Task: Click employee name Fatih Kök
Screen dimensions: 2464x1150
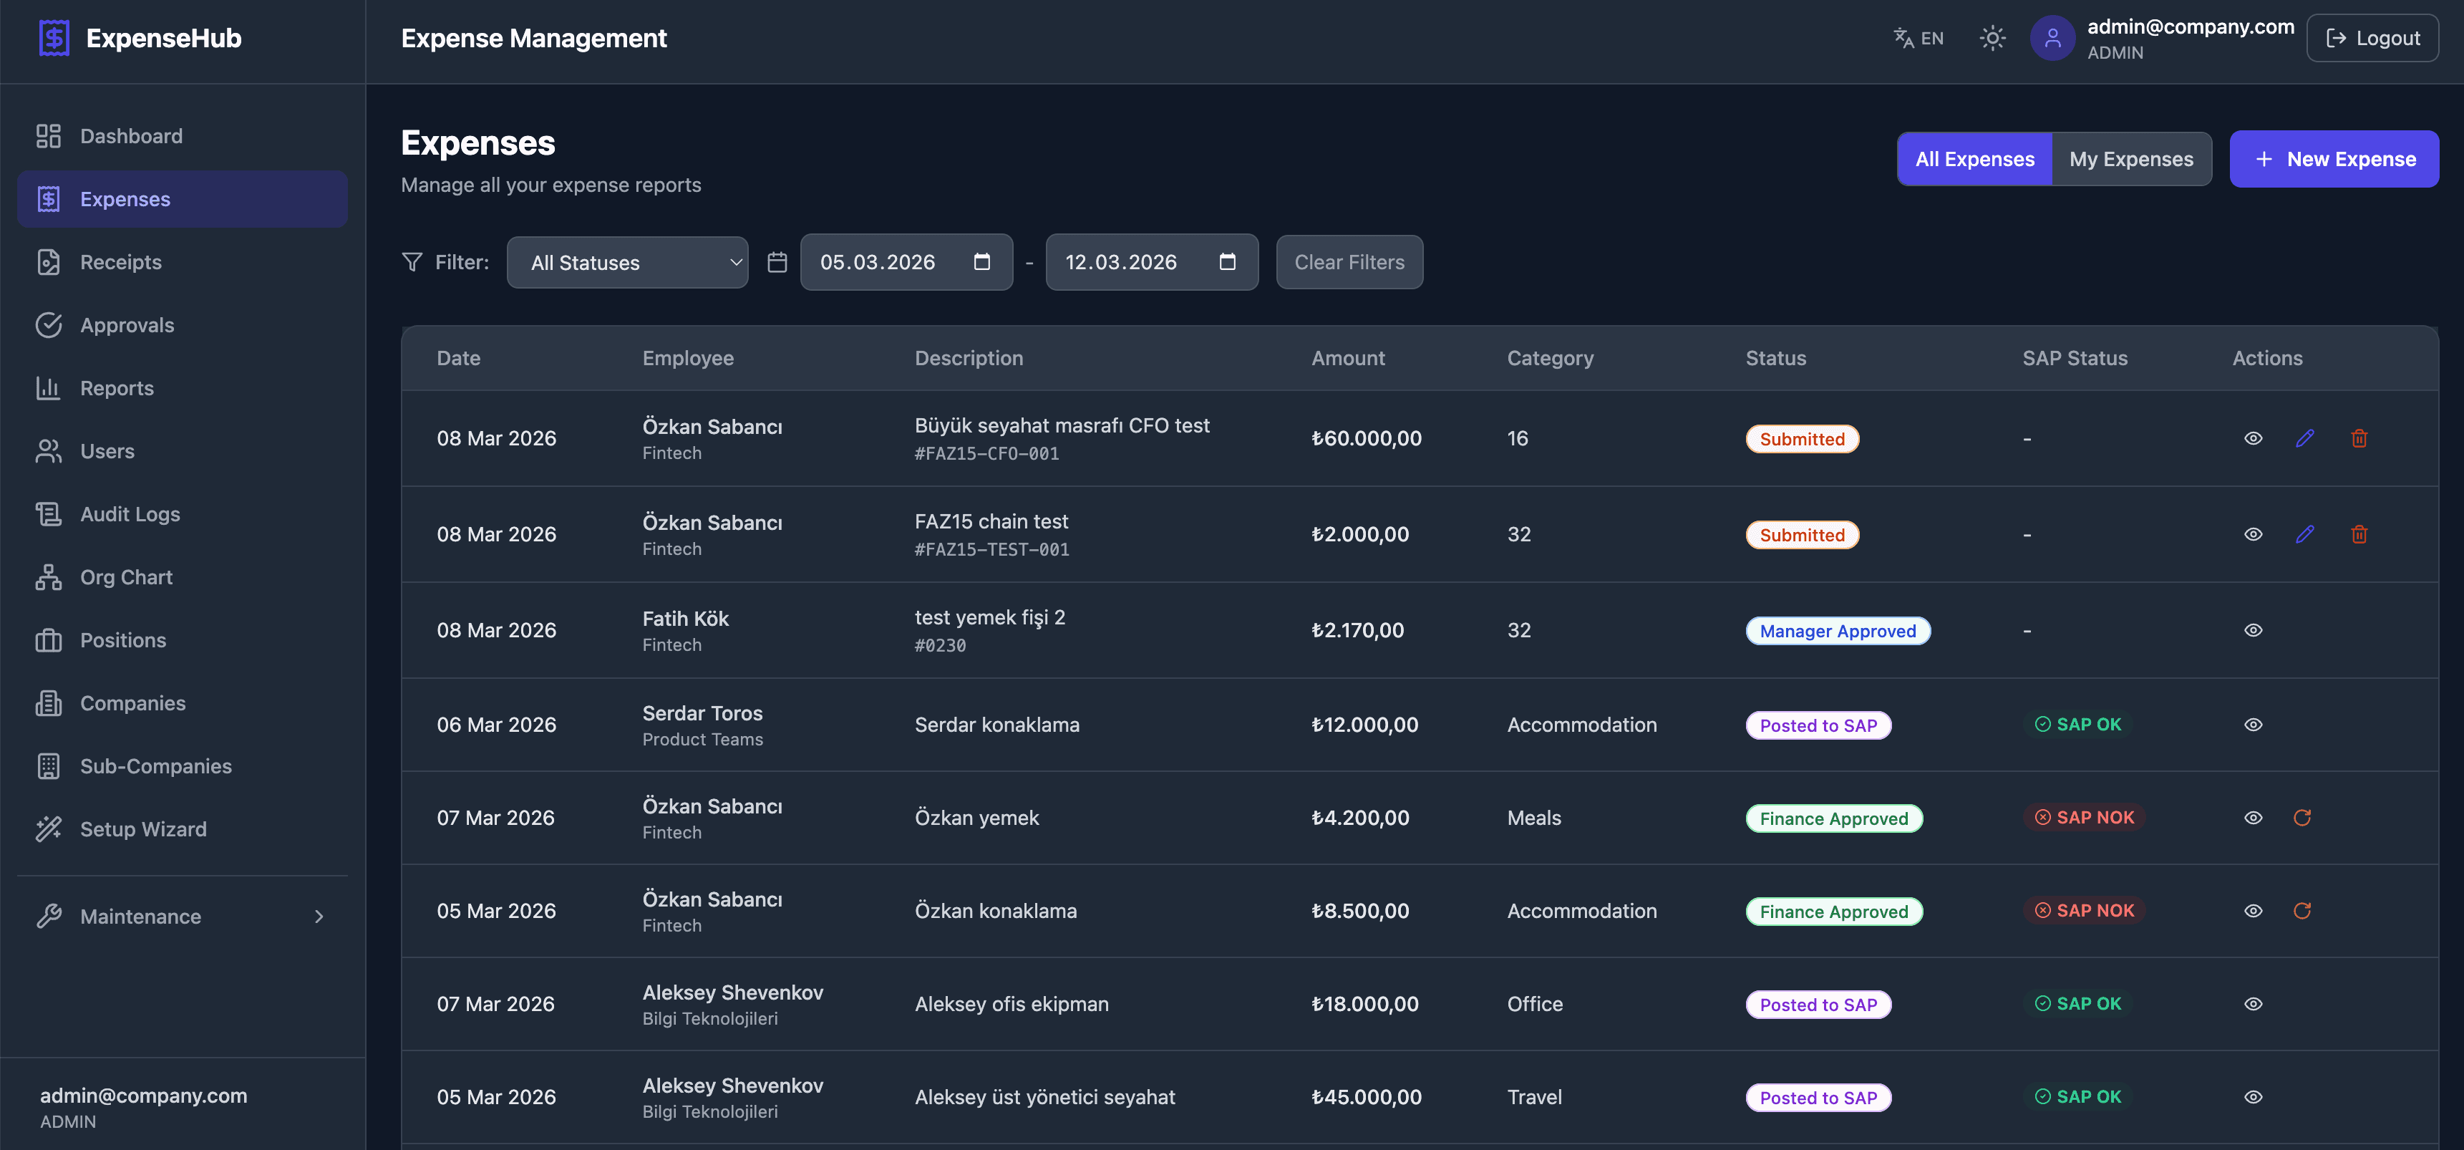Action: [685, 618]
